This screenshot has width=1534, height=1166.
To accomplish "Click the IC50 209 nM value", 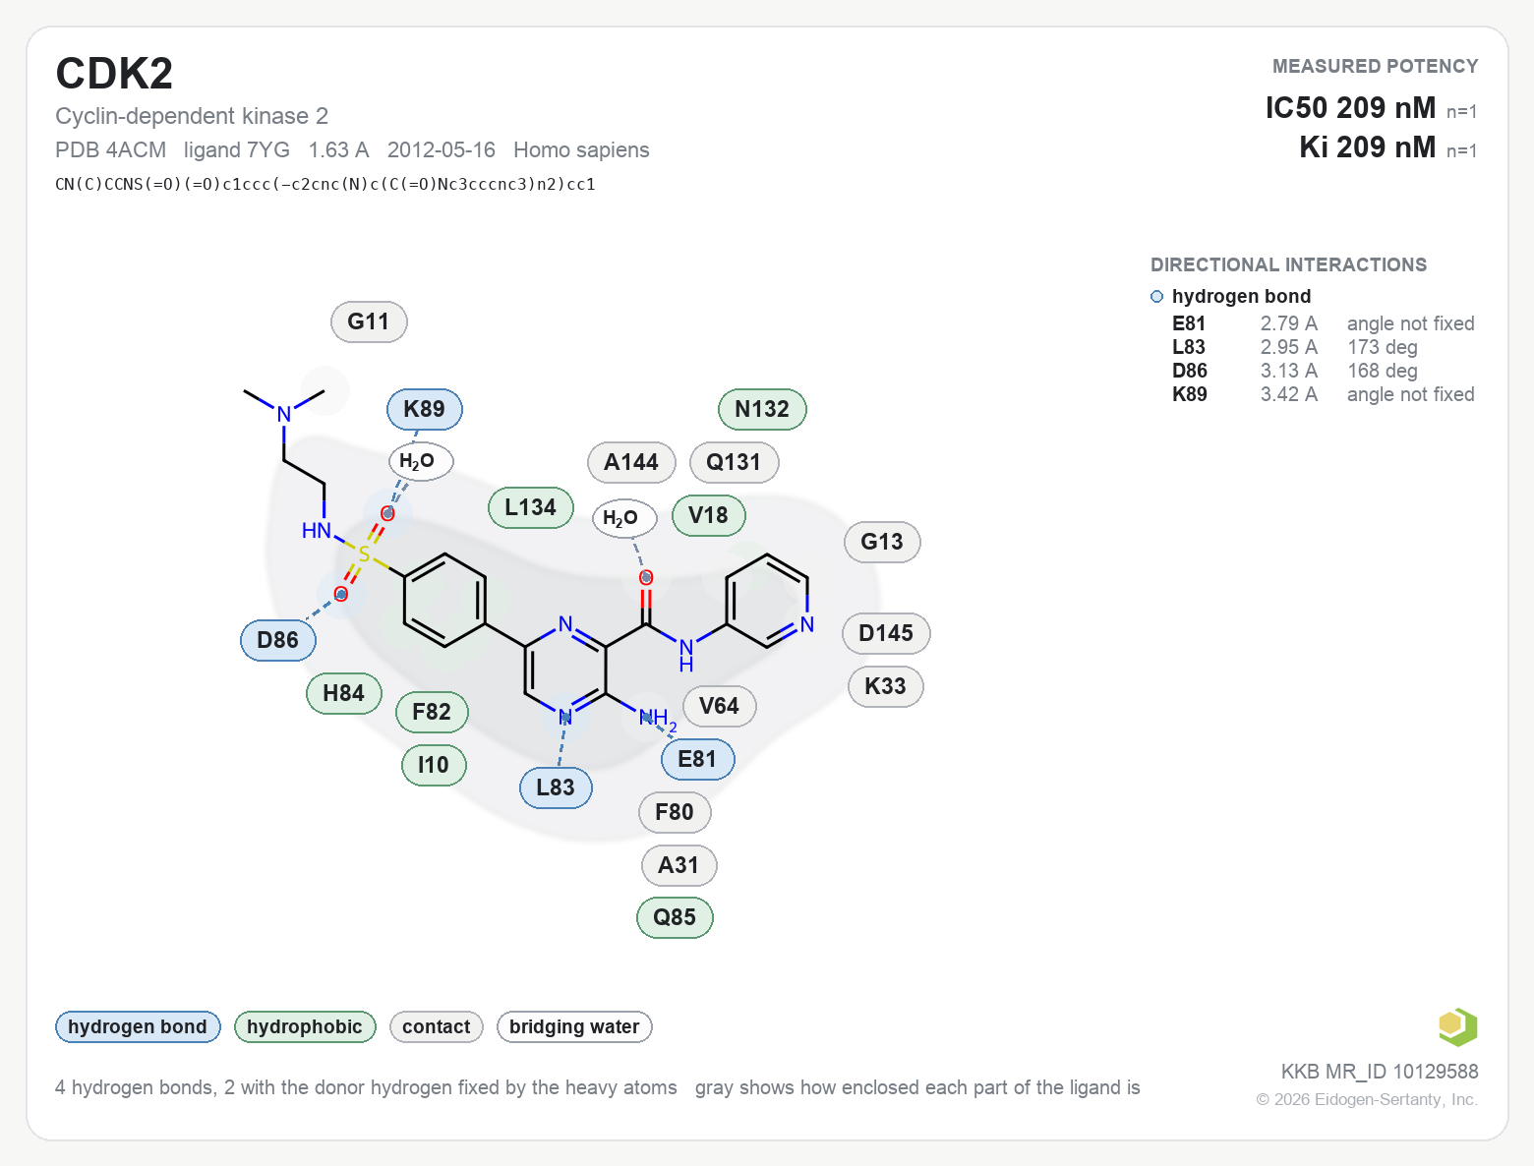I will [x=1350, y=107].
